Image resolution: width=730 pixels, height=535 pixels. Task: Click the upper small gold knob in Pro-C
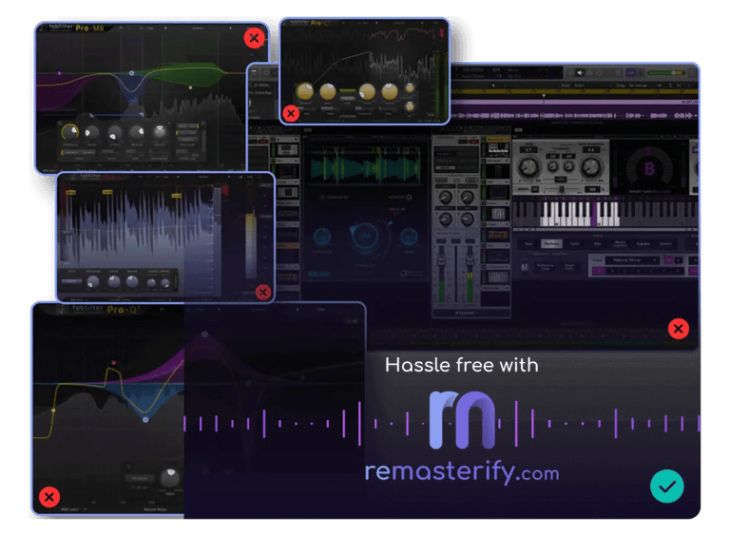point(410,87)
